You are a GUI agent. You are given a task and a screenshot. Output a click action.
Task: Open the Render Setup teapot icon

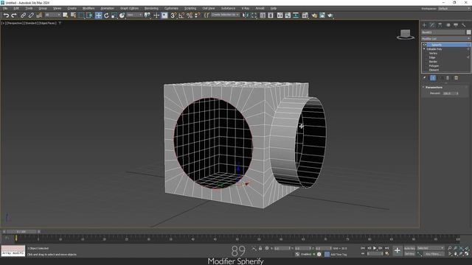(x=314, y=15)
